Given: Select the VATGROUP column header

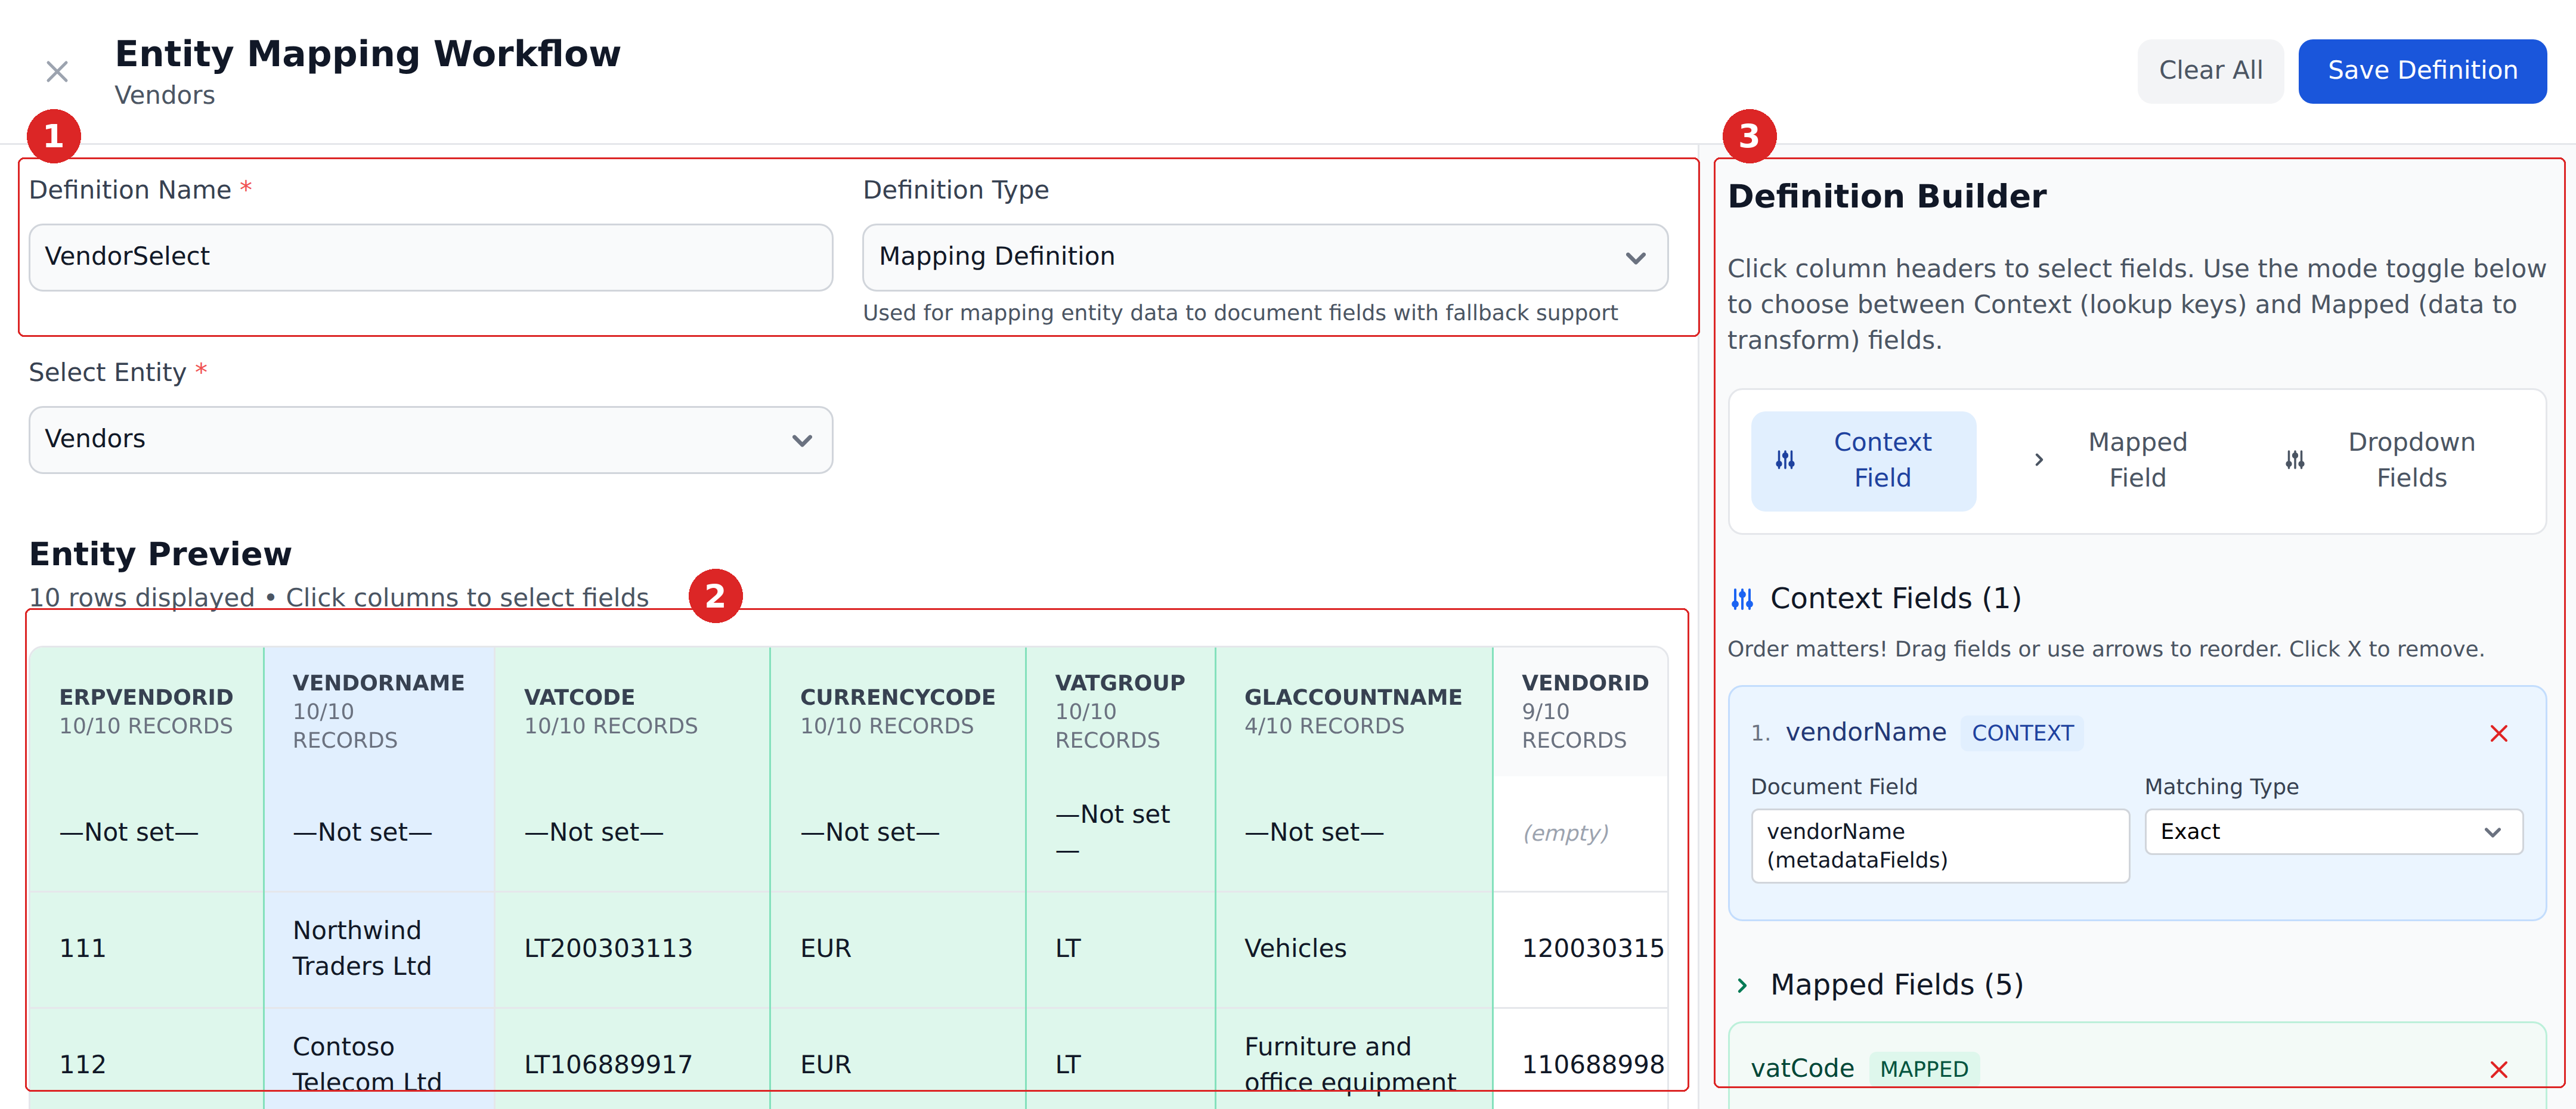Looking at the screenshot, I should 1120,711.
